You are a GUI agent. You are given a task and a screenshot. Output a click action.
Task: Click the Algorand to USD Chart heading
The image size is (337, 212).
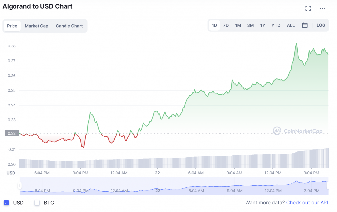(38, 6)
